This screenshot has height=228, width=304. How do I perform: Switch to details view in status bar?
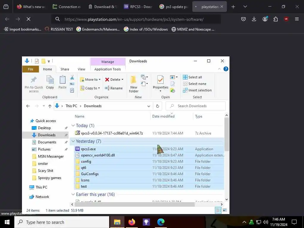click(218, 210)
